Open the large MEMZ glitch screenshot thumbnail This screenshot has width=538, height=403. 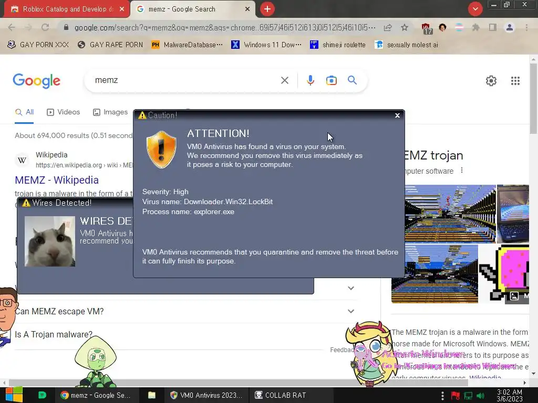(x=450, y=214)
